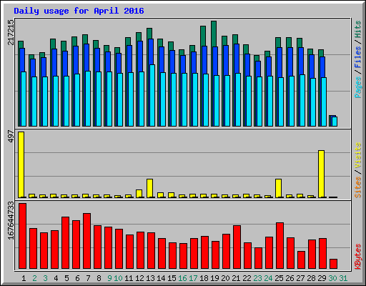
Task: Click the yellow visits bar for day 13
Action: [x=150, y=188]
